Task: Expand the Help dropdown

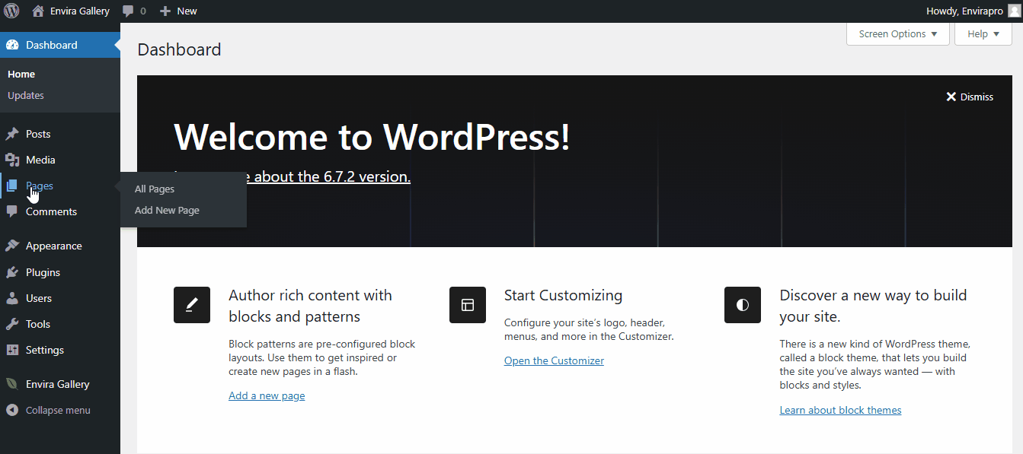Action: (983, 33)
